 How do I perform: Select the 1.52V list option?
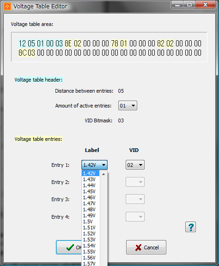91,234
